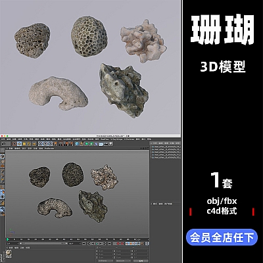263x263 pixels.
Task: Click the Z position coordinate field
Action: [x=105, y=257]
